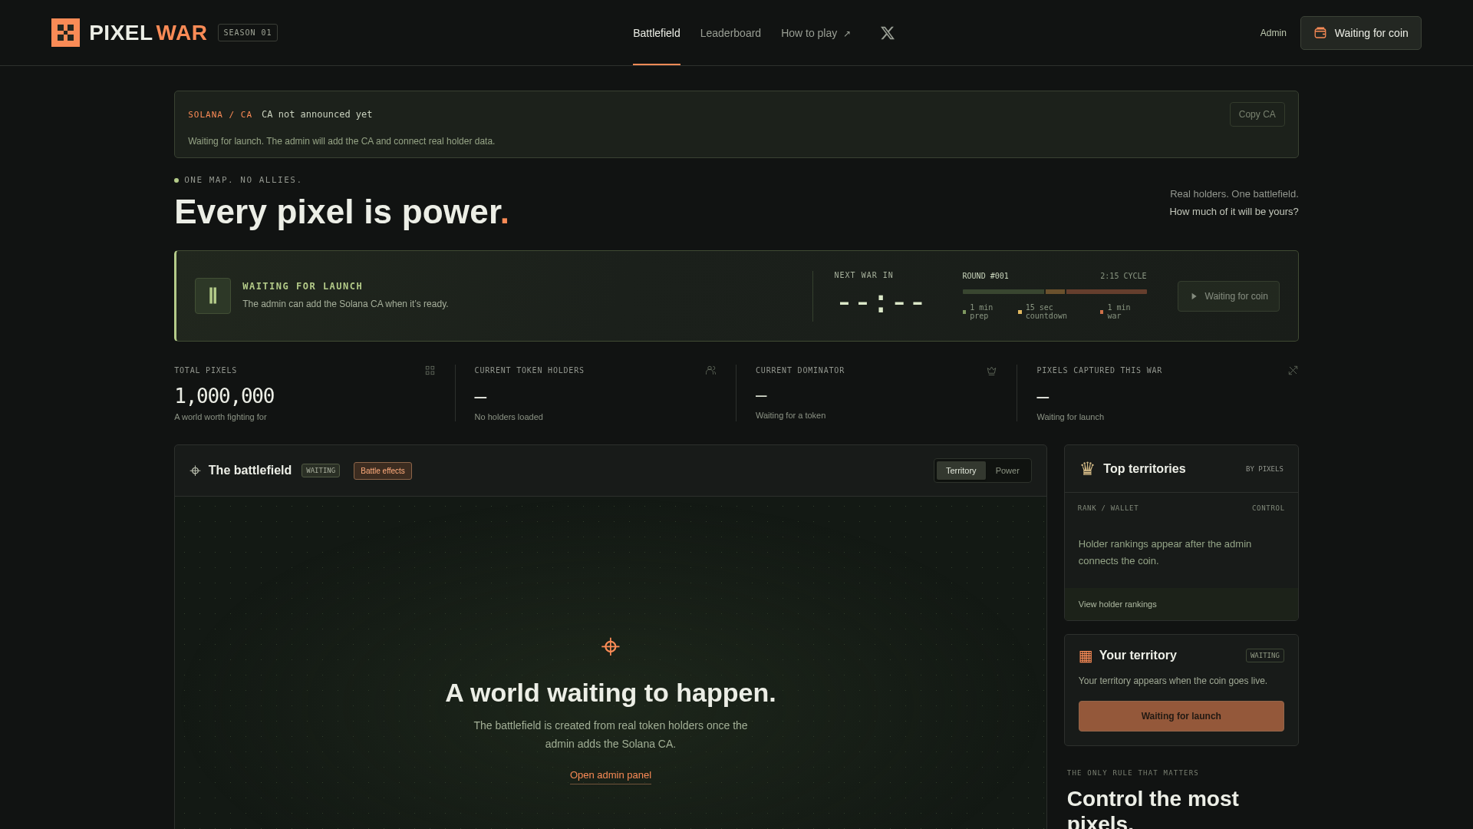The width and height of the screenshot is (1473, 829).
Task: Open the How to play link
Action: [816, 33]
